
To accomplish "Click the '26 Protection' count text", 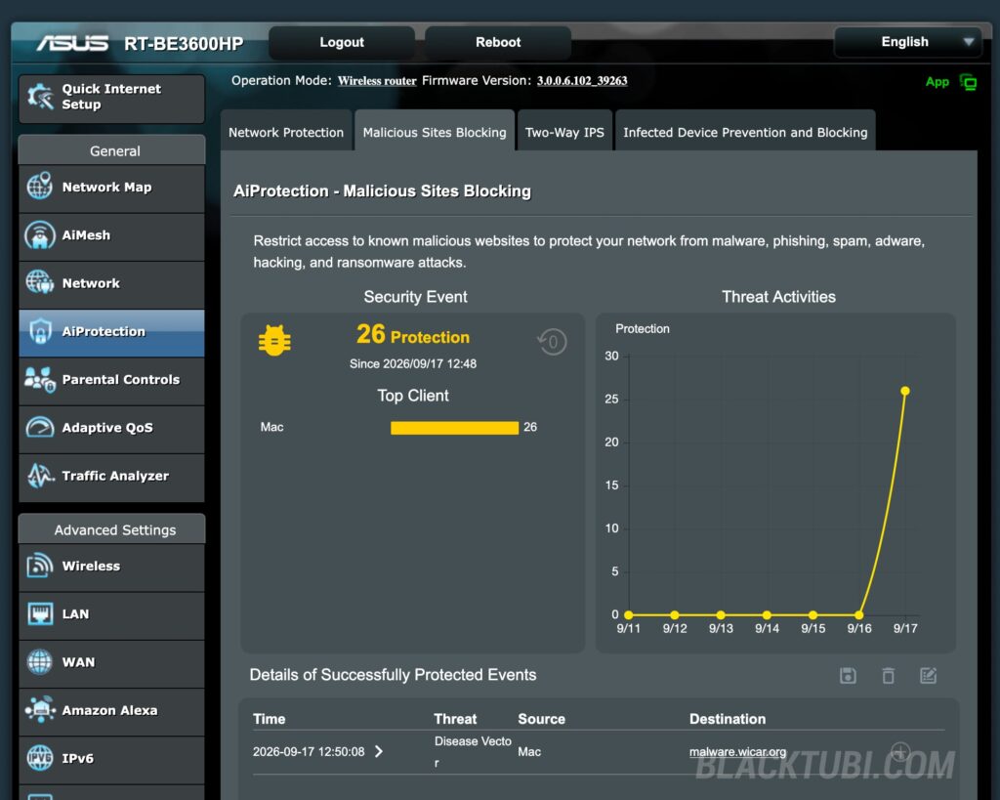I will click(413, 335).
